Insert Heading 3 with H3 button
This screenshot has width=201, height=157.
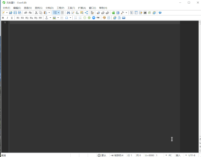[x=27, y=18]
